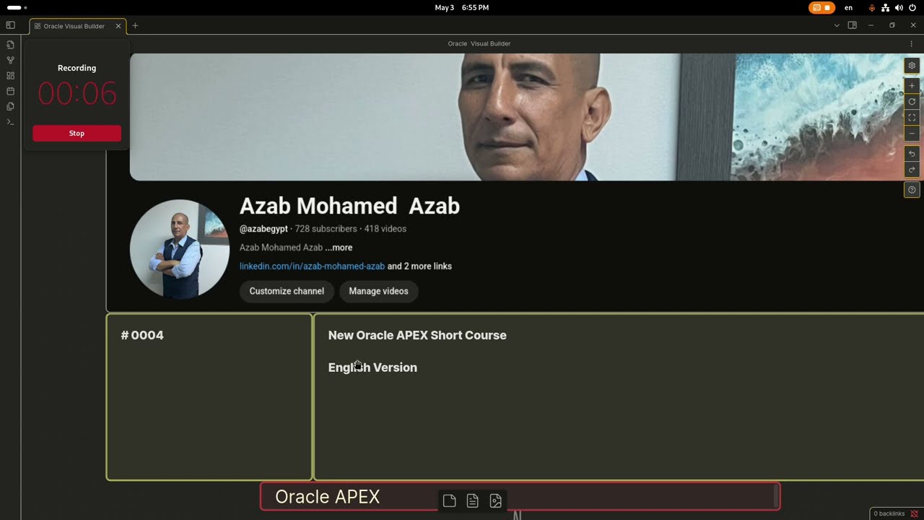The height and width of the screenshot is (520, 924).
Task: Open the calendar daily note icon
Action: click(x=10, y=91)
